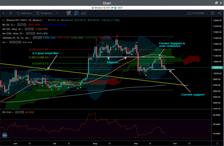The width and height of the screenshot is (224, 146).
Task: Click the Indicators plus-chart icon
Action: [x=18, y=13]
